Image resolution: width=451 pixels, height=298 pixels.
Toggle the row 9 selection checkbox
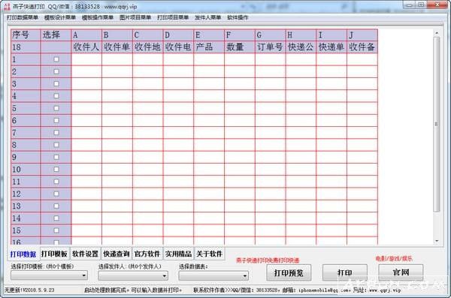(56, 157)
